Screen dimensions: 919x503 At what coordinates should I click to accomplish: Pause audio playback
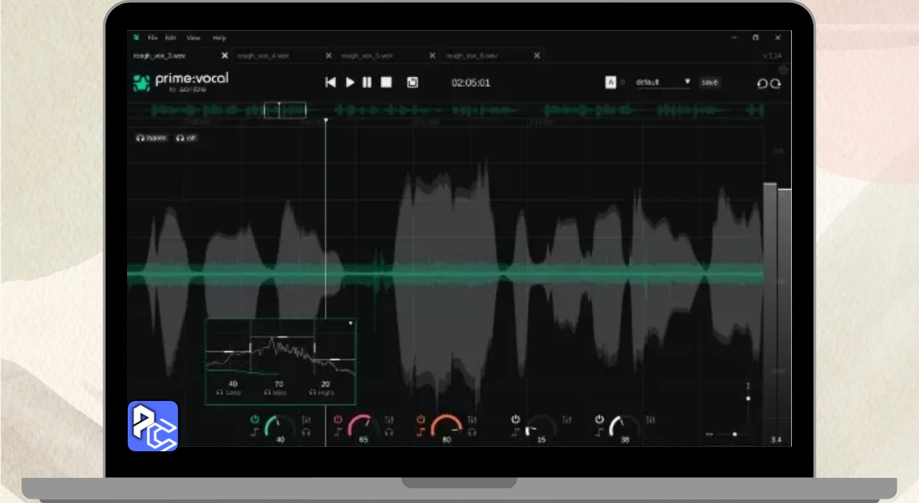tap(367, 83)
